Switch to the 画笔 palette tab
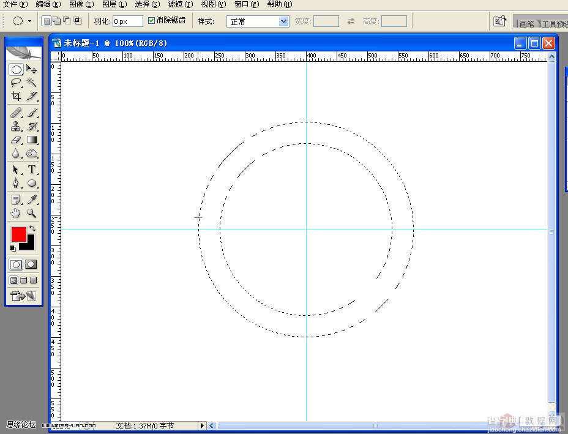This screenshot has width=568, height=434. pos(527,24)
